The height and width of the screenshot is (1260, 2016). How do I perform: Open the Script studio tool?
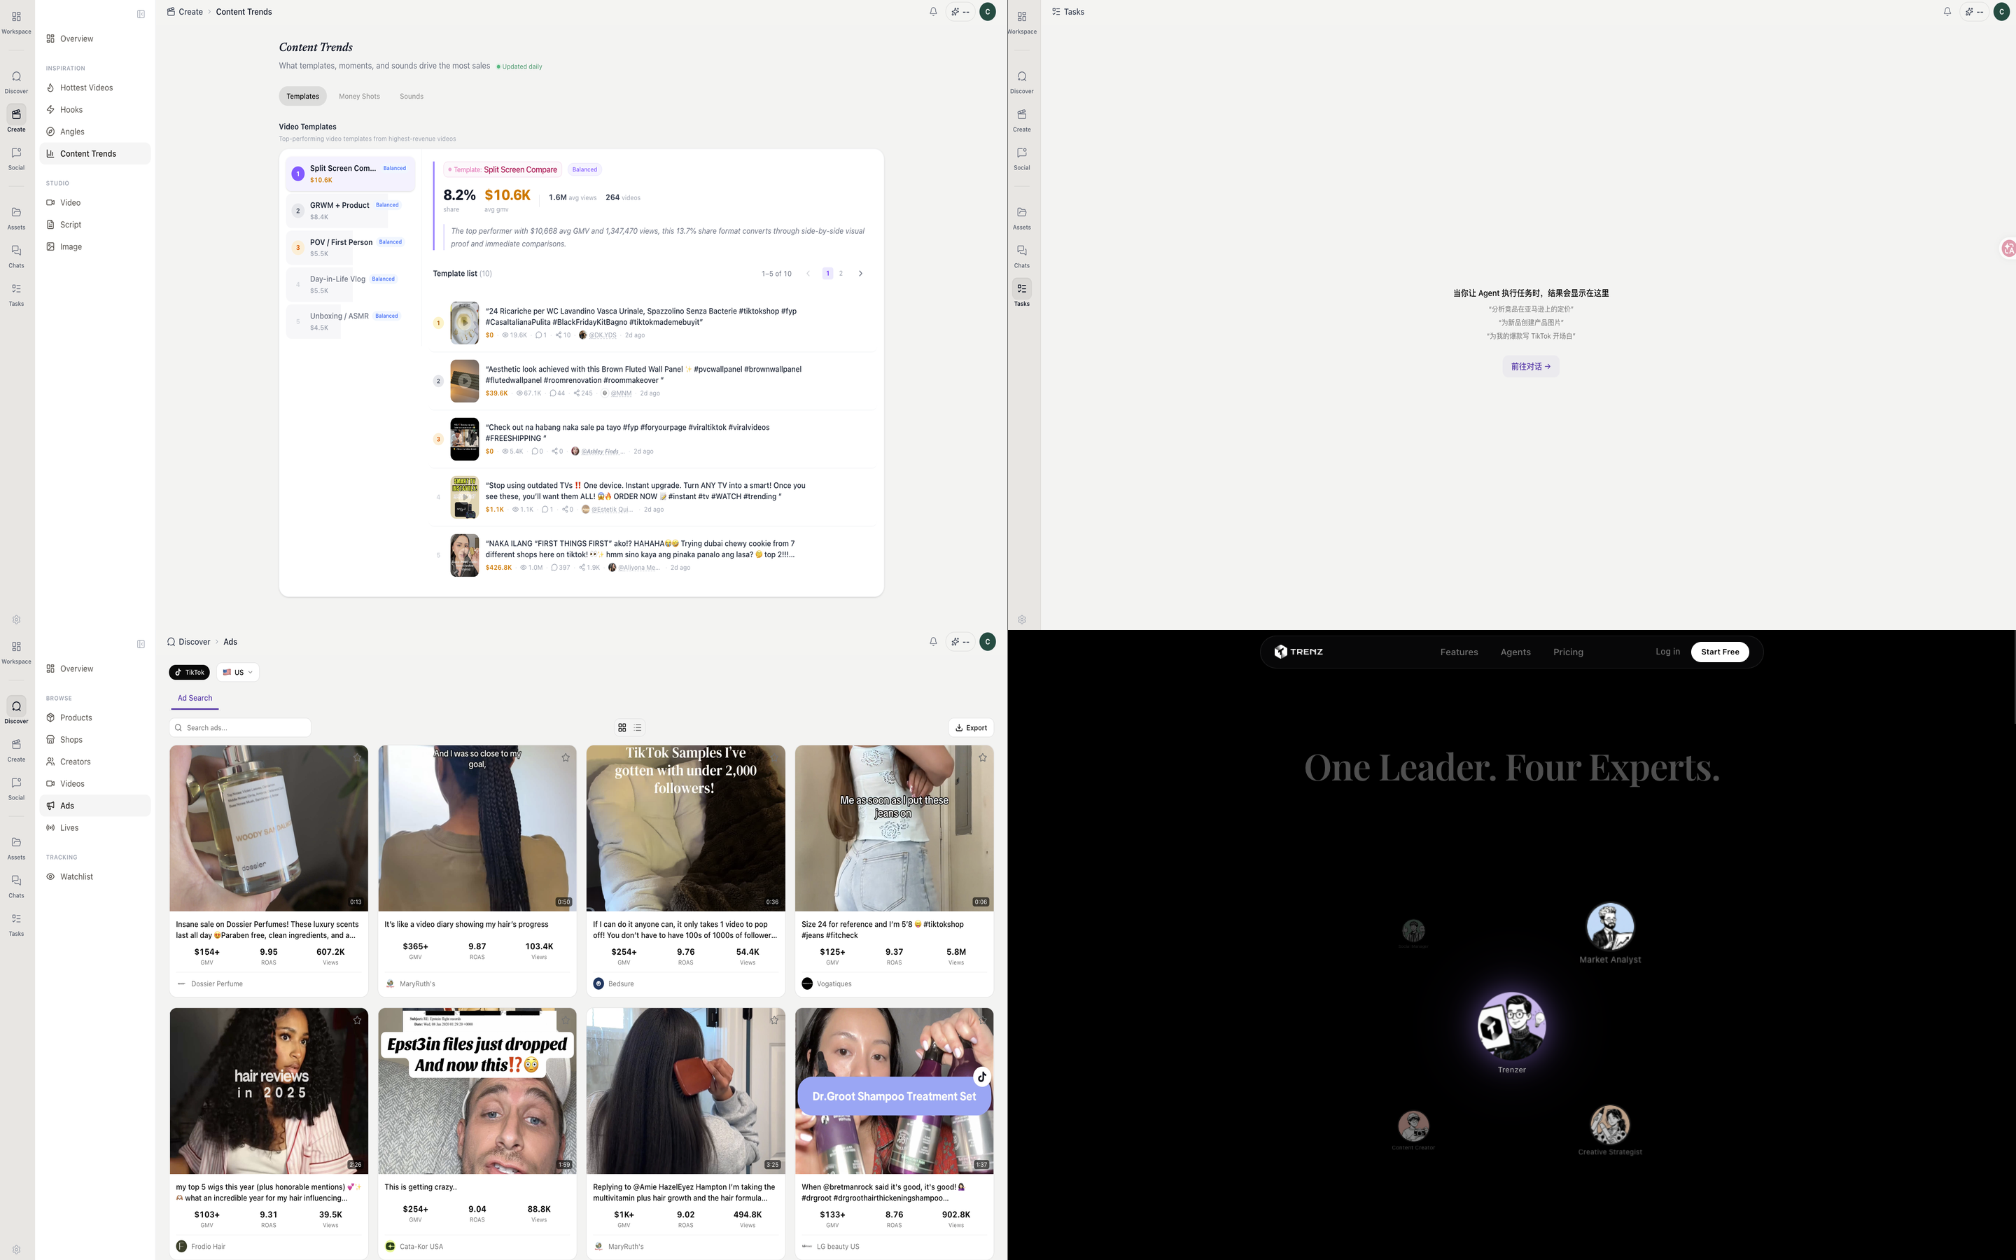pos(71,225)
